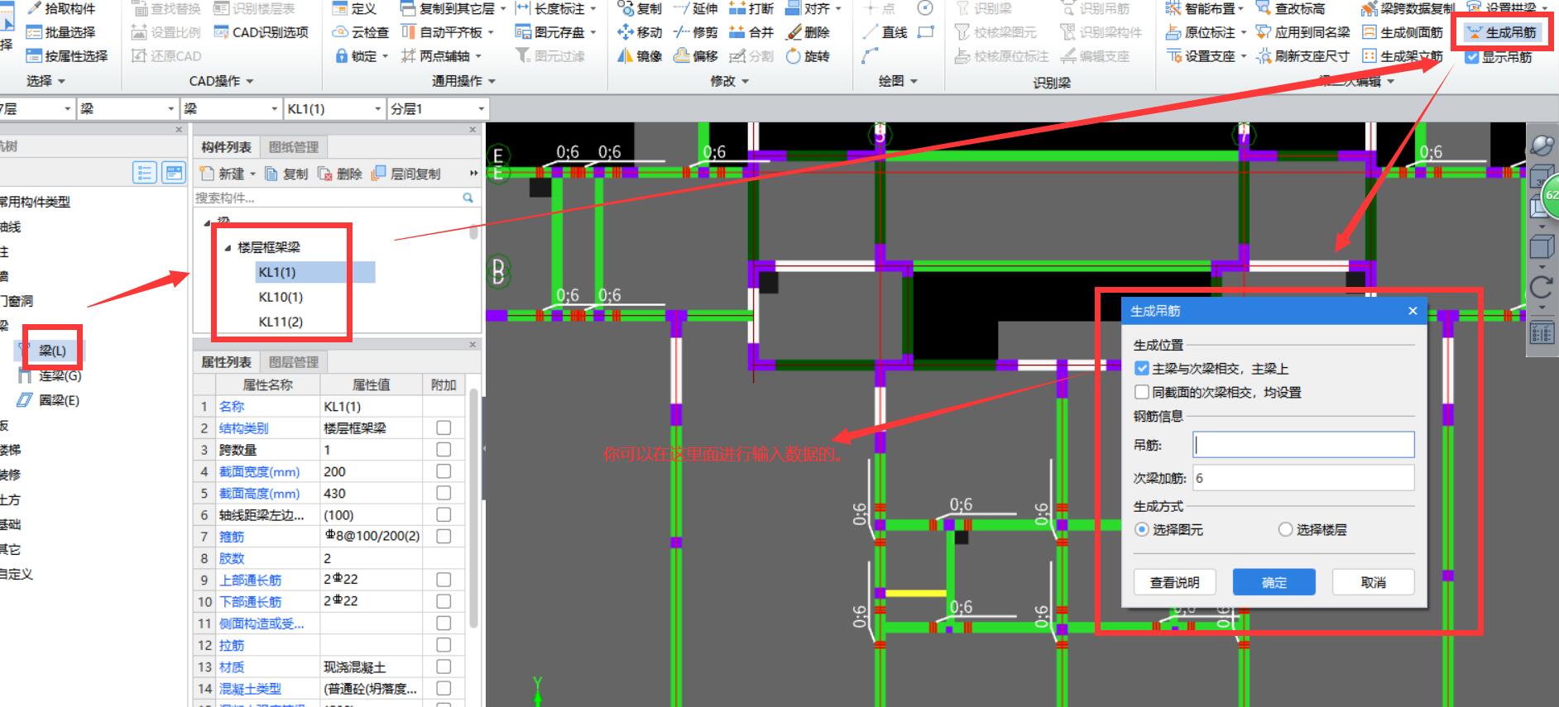Click the search magnifier in 搜索构件 box
The image size is (1559, 707).
click(x=468, y=198)
